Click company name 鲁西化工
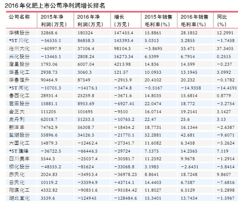Screen dimensions: 238x204 (x=19, y=96)
